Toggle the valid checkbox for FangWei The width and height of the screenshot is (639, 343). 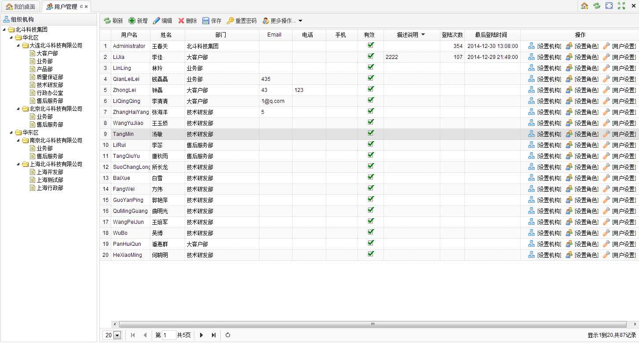[x=371, y=188]
